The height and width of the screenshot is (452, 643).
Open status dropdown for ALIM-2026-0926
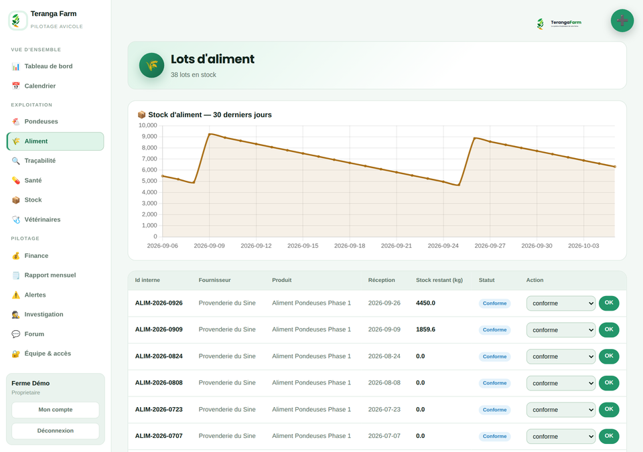click(x=561, y=303)
